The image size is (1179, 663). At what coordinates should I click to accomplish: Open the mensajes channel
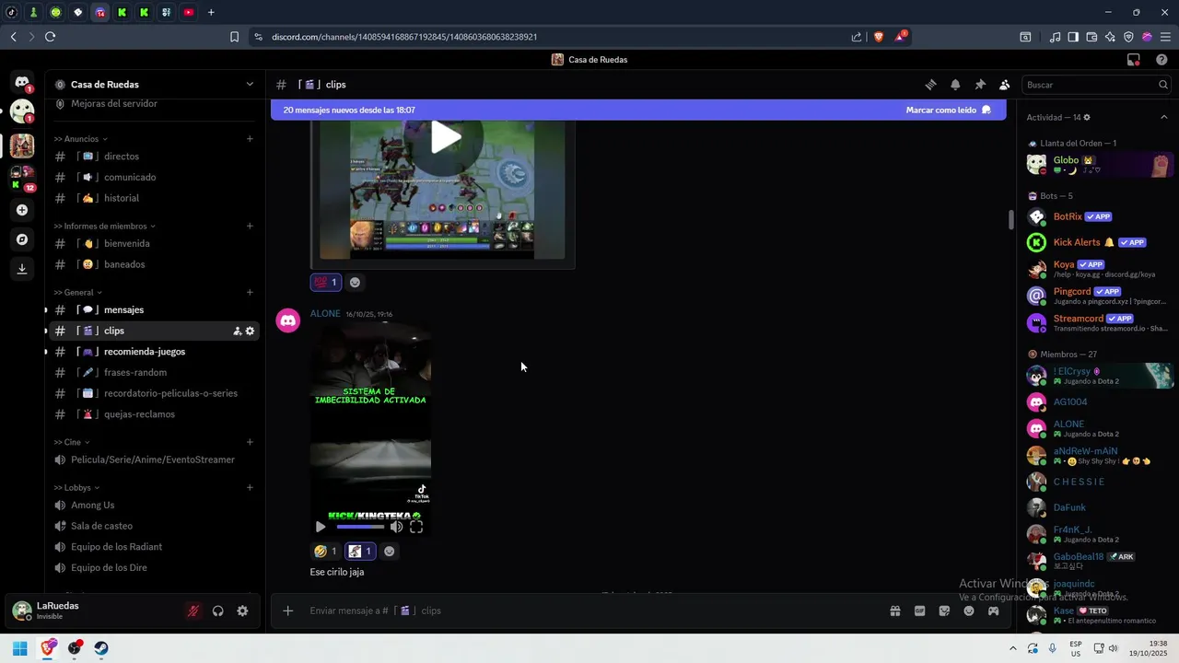tap(154, 310)
